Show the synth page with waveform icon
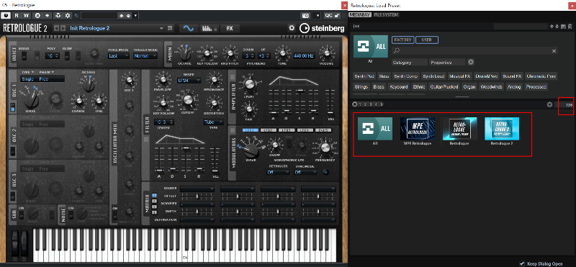 coord(189,28)
